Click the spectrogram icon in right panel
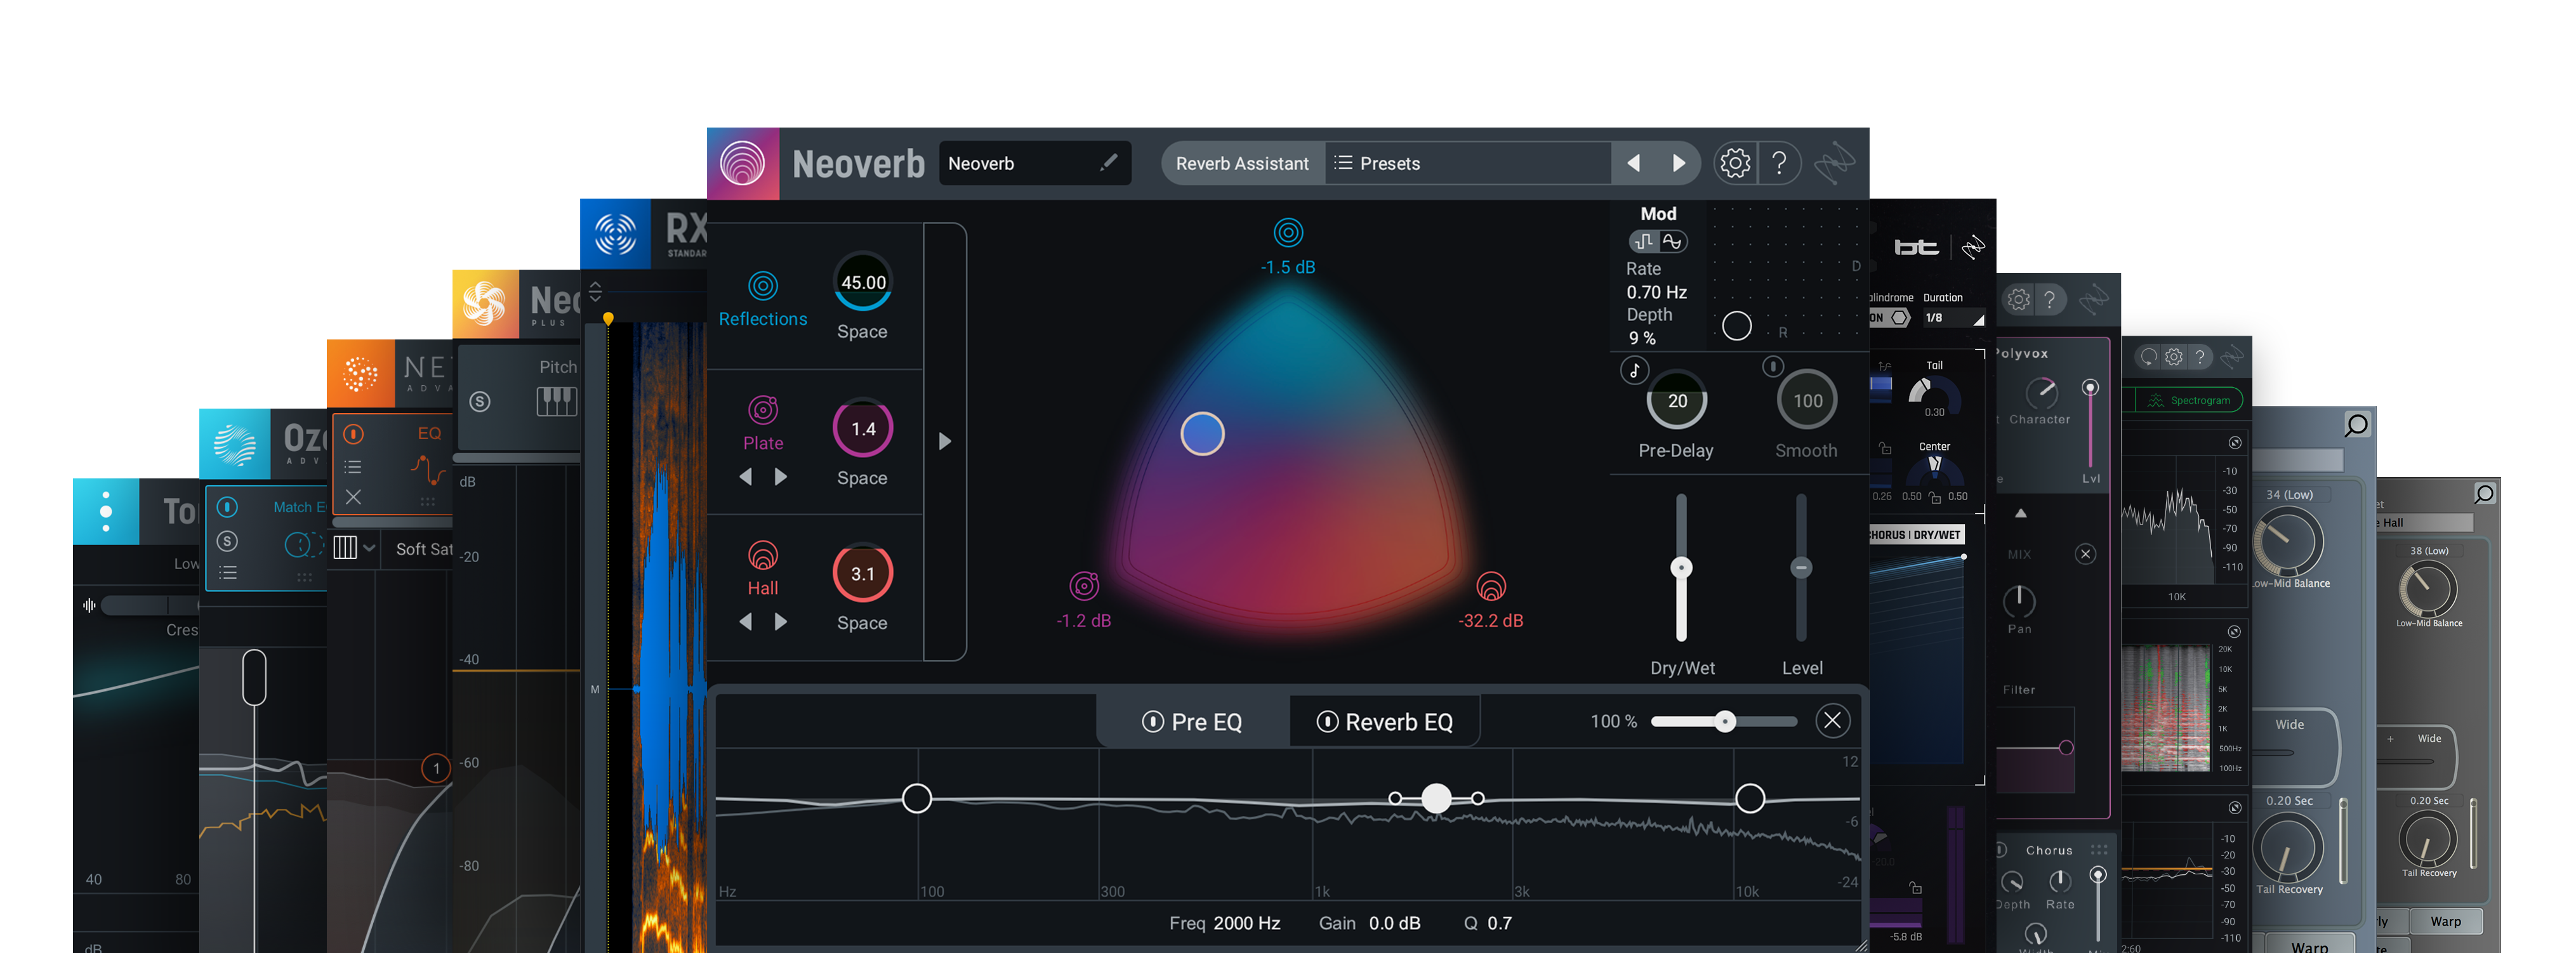2576x953 pixels. pos(2155,401)
